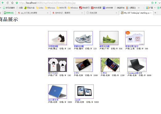Show more bookmarks with the double chevron
161x114 pixels.
point(138,8)
